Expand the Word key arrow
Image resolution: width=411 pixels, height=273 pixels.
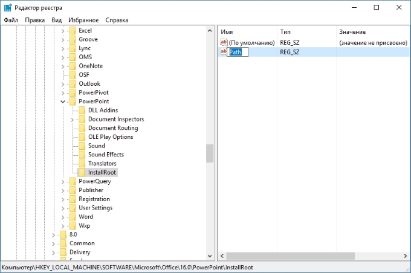[63, 217]
